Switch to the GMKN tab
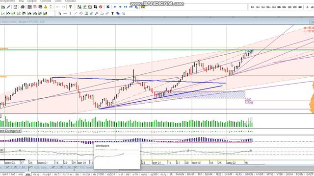This screenshot has width=314, height=176. (x=249, y=174)
